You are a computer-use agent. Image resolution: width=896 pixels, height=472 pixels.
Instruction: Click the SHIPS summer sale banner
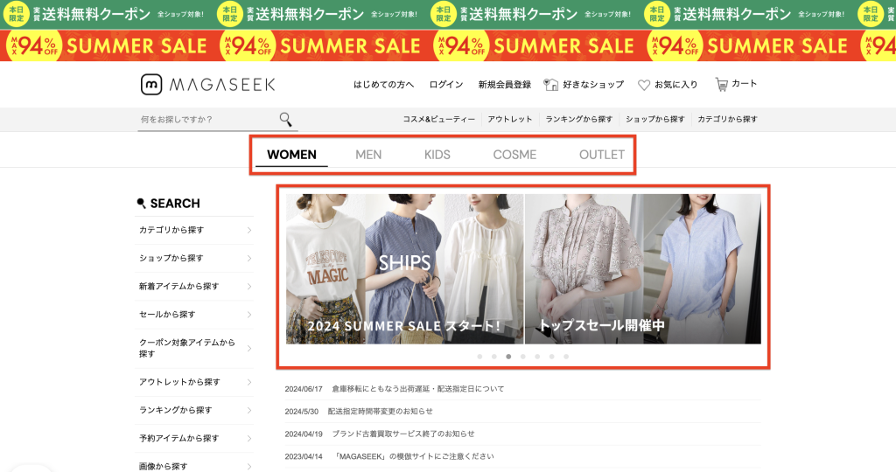(x=404, y=269)
